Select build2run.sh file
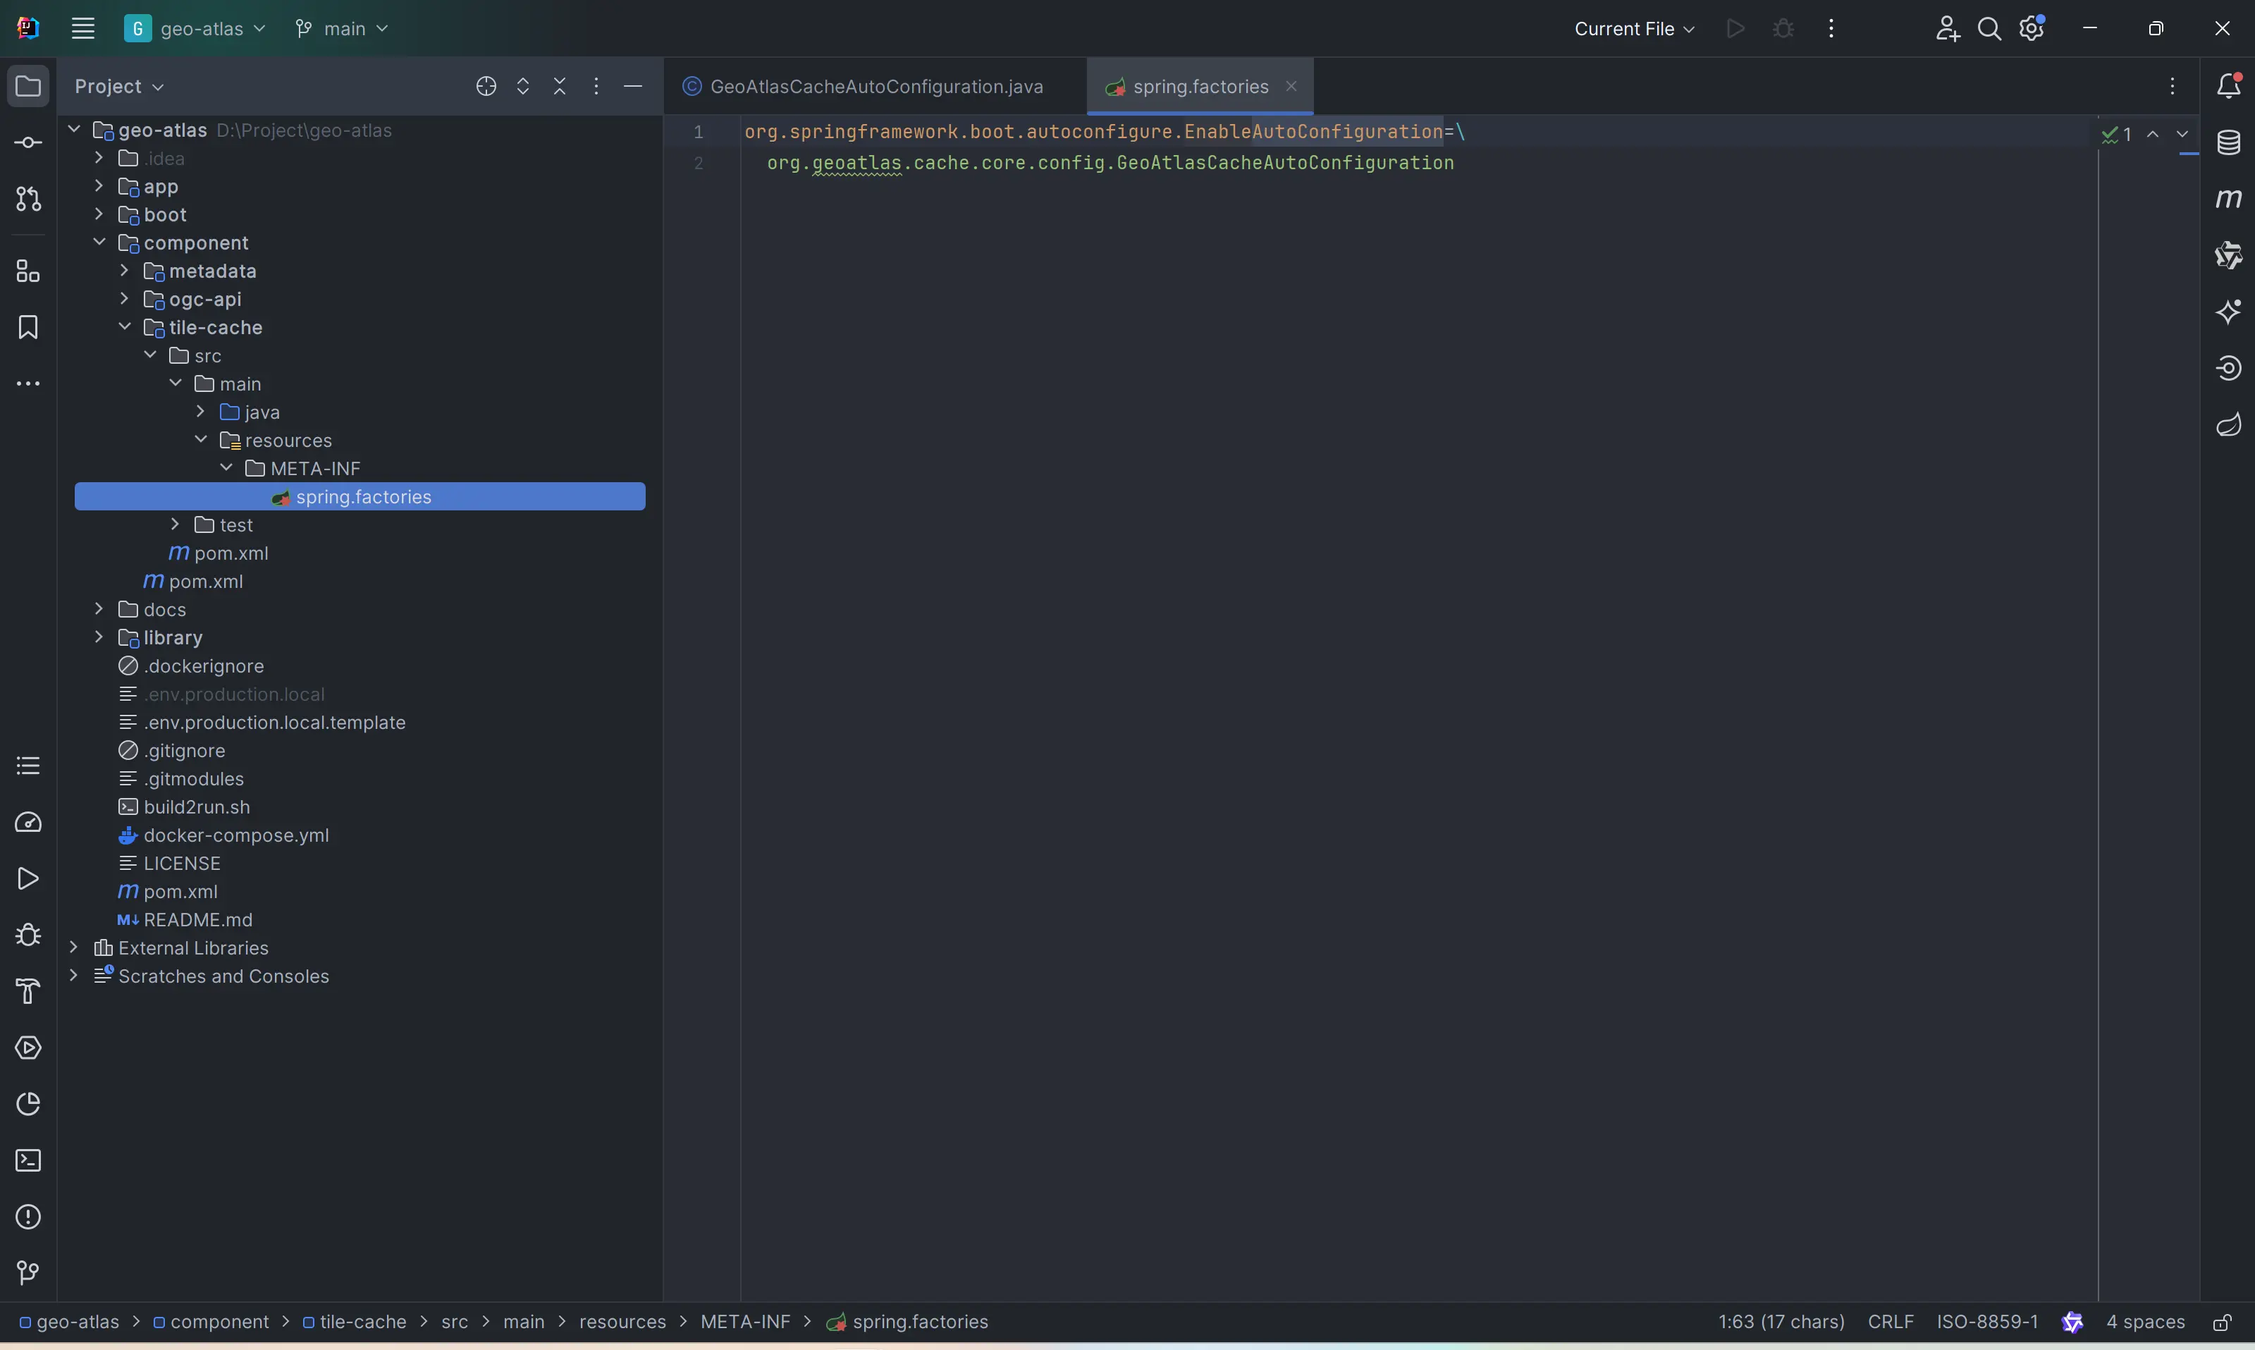Viewport: 2255px width, 1350px height. point(197,807)
